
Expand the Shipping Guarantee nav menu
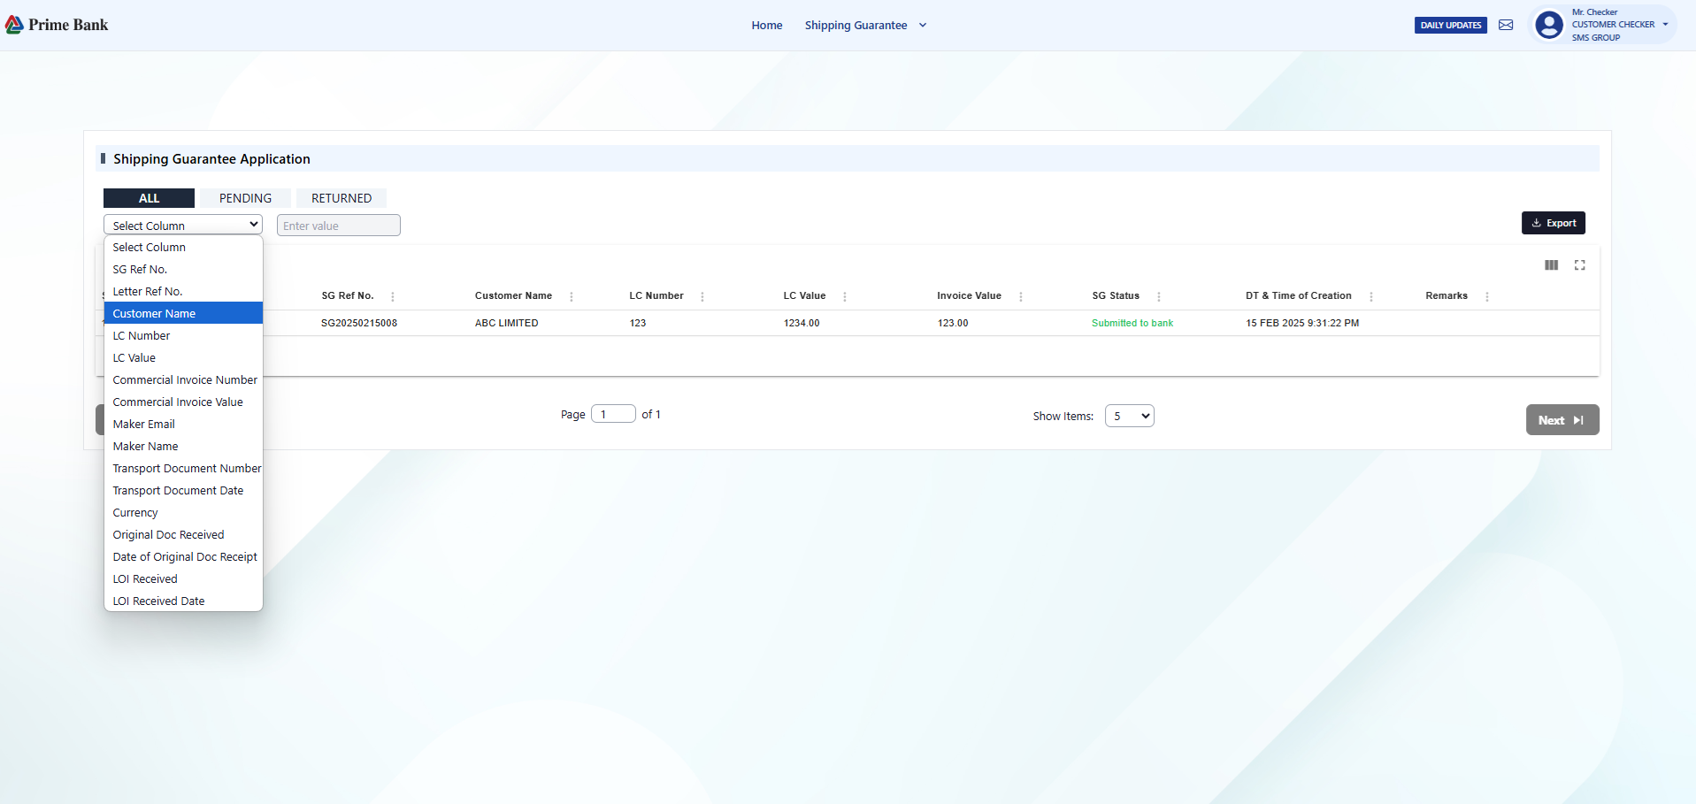pyautogui.click(x=865, y=25)
